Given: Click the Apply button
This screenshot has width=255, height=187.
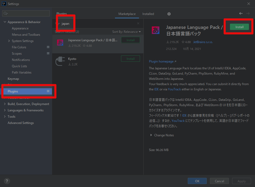Looking at the screenshot, I should tap(242, 181).
